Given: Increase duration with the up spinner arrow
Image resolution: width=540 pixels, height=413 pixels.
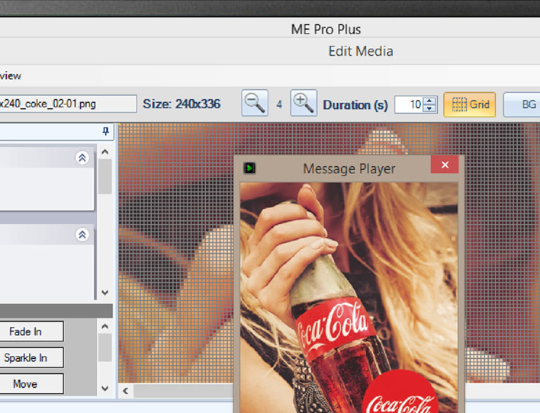Looking at the screenshot, I should 429,101.
